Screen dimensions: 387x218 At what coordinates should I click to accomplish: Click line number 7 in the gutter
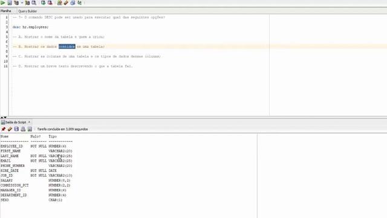pyautogui.click(x=7, y=47)
